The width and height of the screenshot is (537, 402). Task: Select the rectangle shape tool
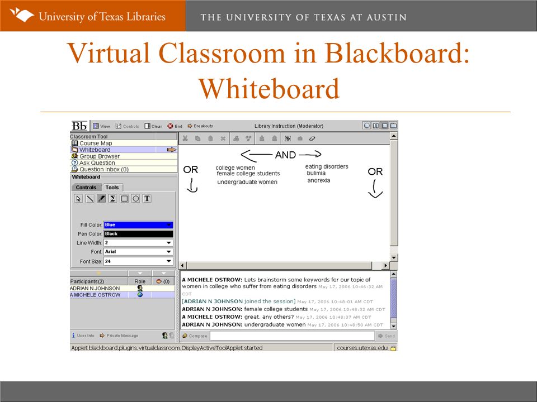coord(124,199)
